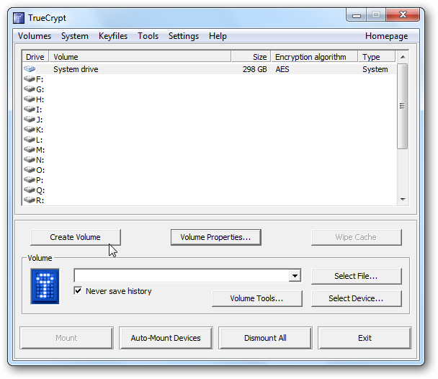Image resolution: width=438 pixels, height=379 pixels.
Task: Click Select Device button
Action: (356, 298)
